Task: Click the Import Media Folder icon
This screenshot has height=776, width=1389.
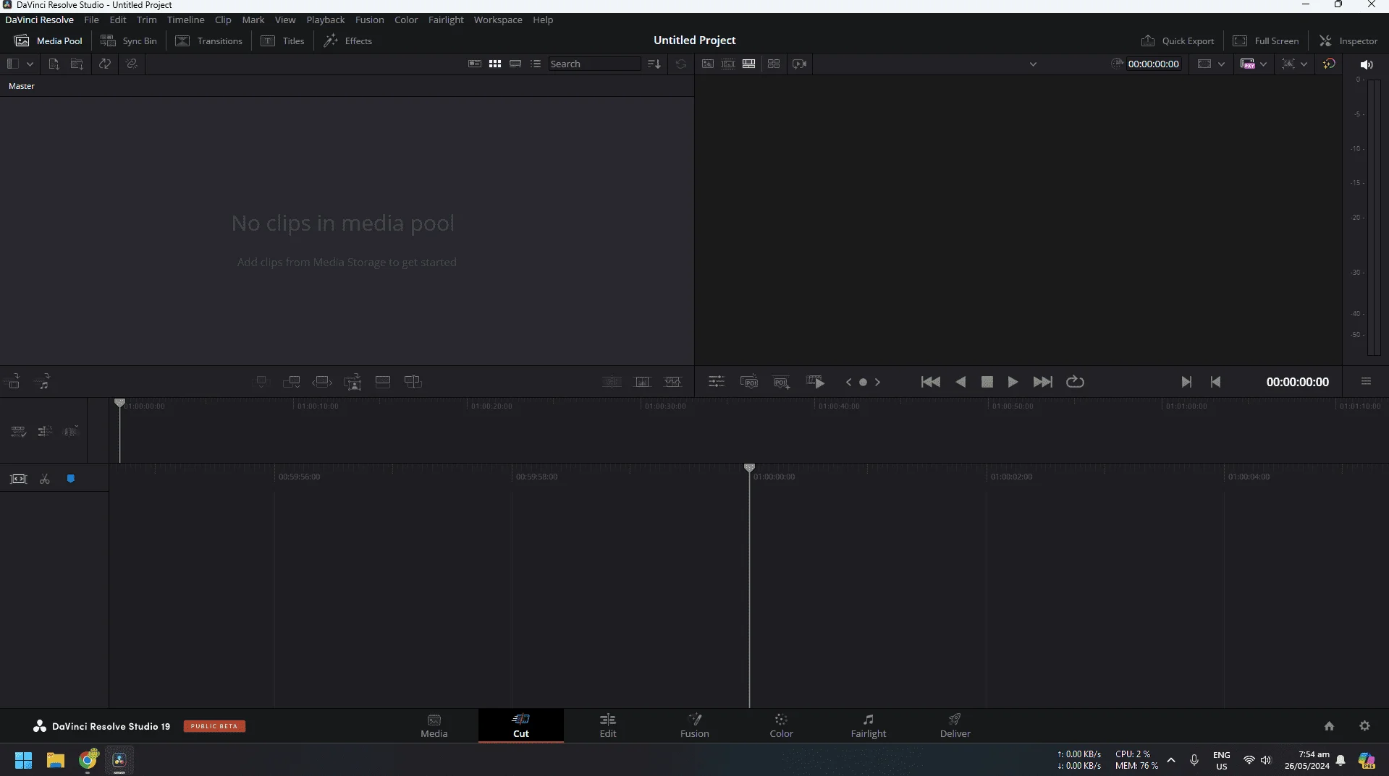Action: (77, 64)
